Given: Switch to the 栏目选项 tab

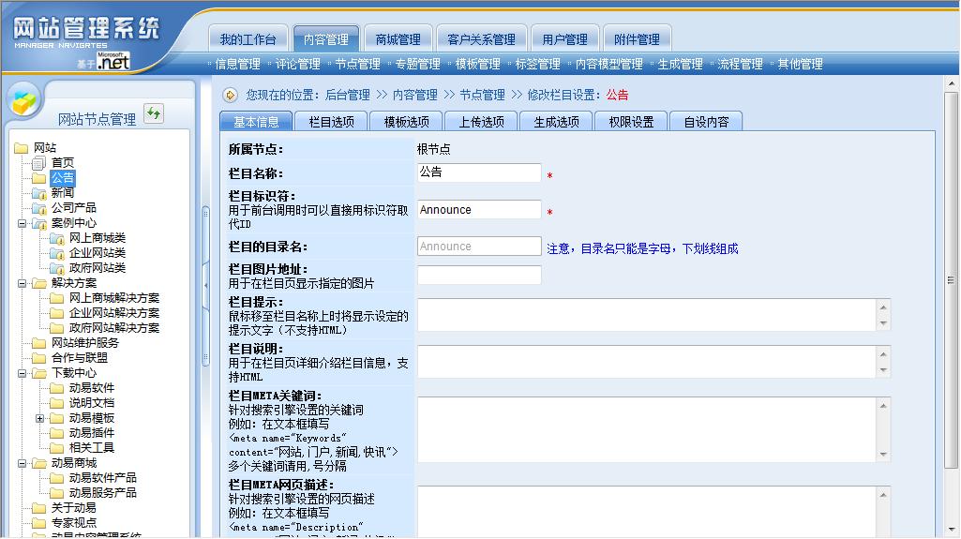Looking at the screenshot, I should coord(331,122).
